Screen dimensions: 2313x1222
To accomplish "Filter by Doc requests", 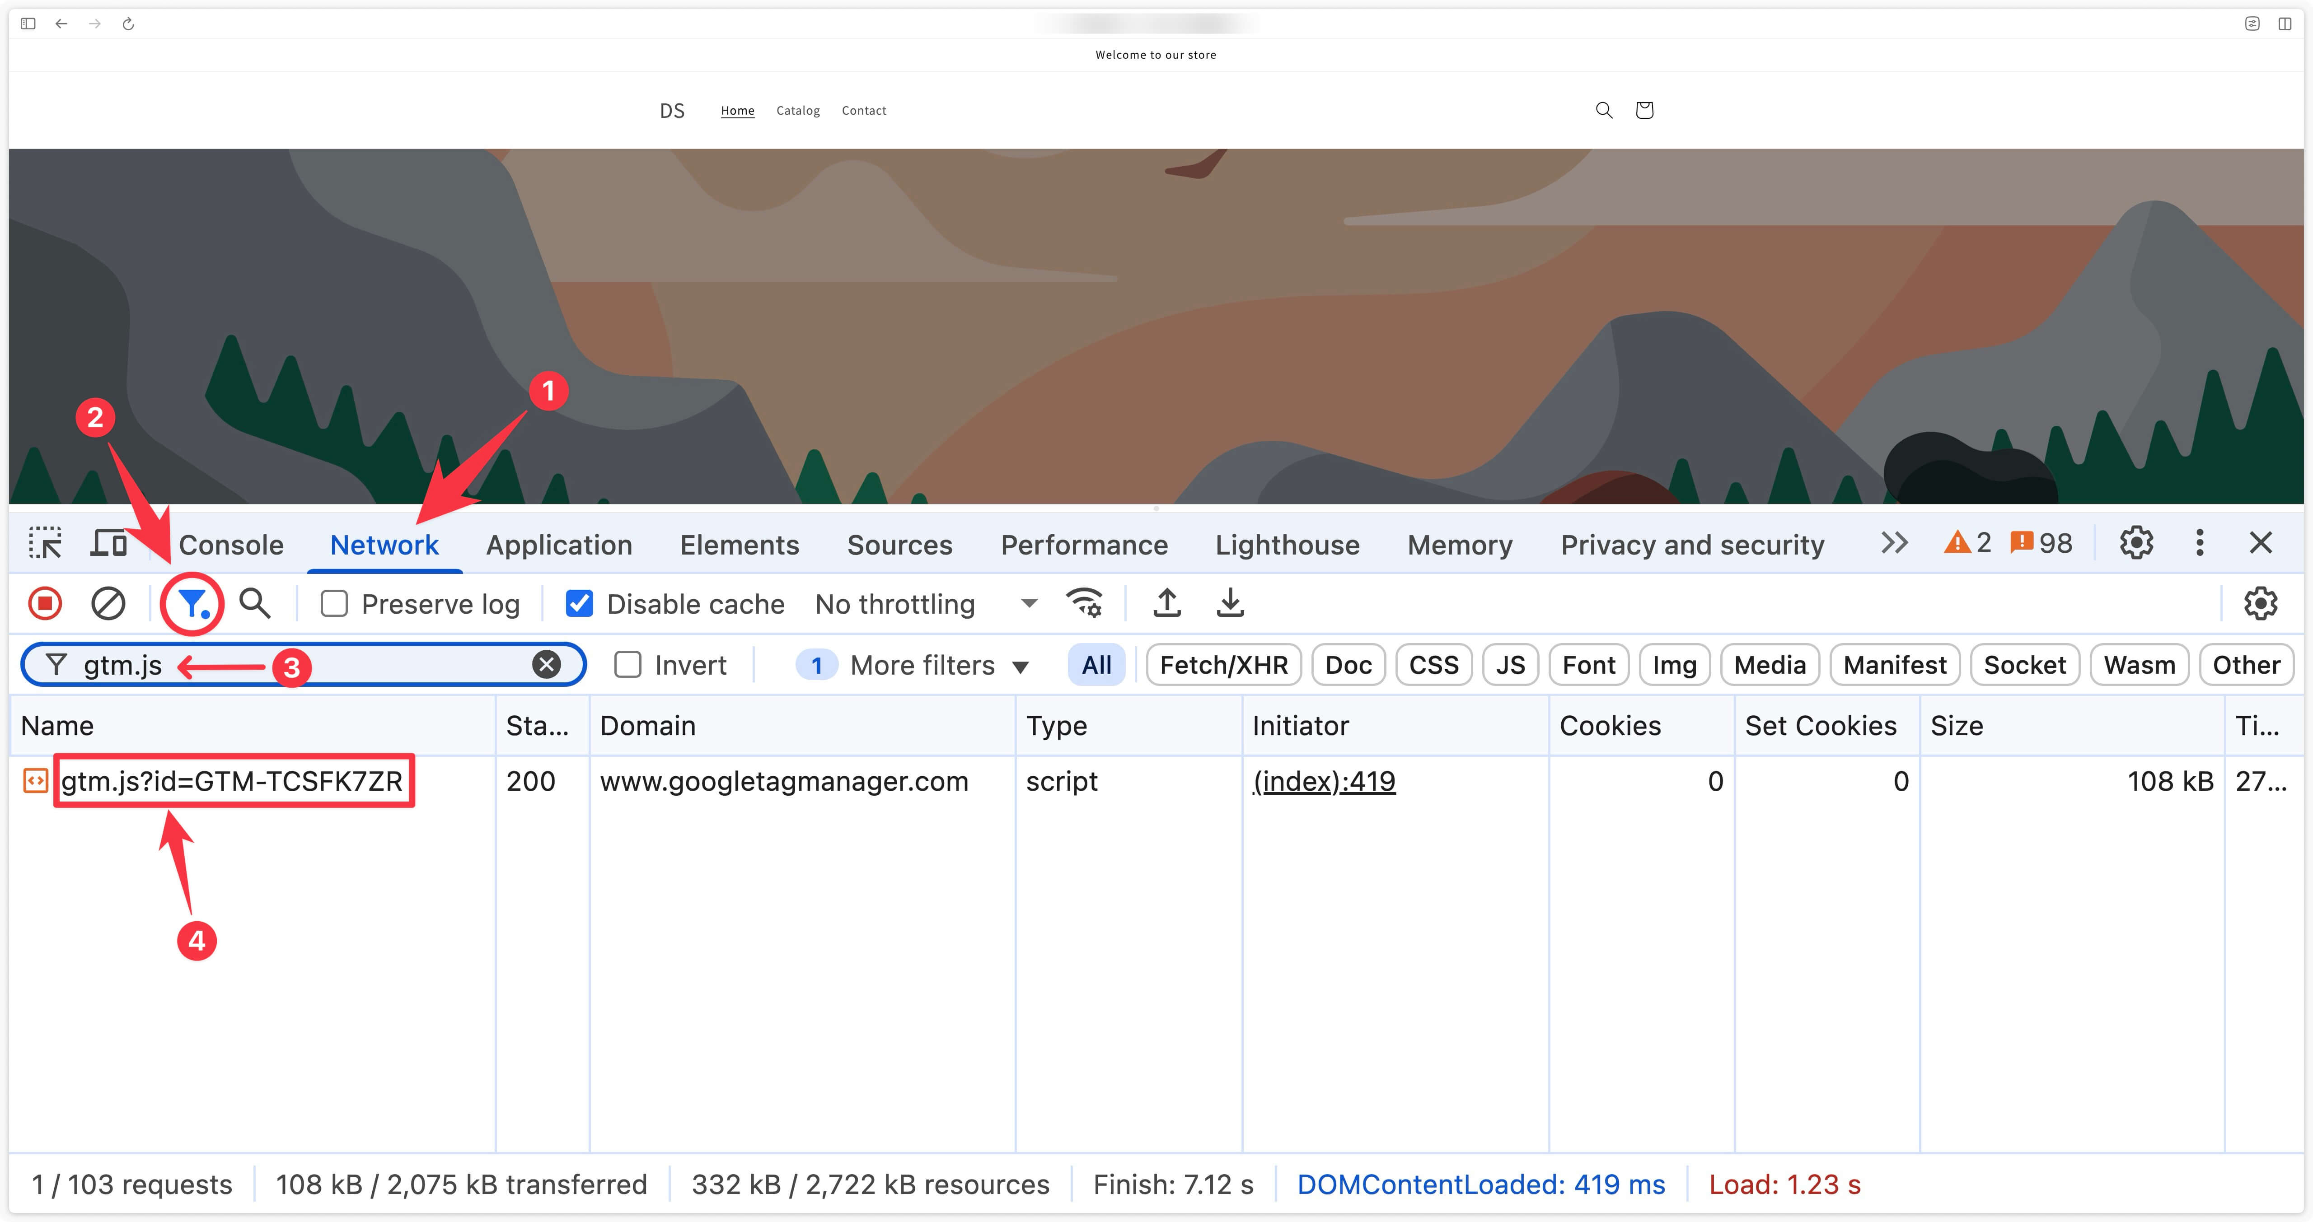I will click(x=1348, y=664).
